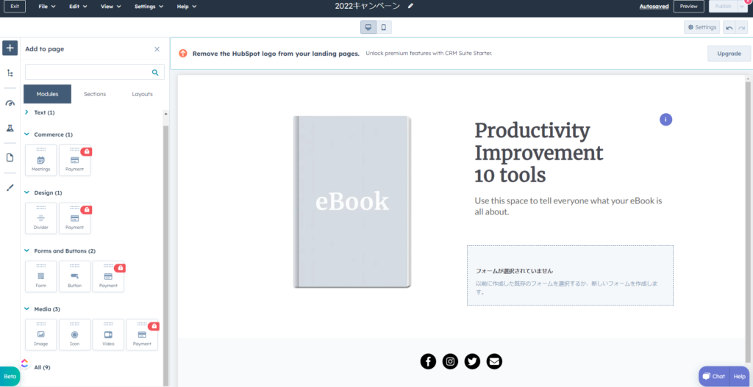This screenshot has height=387, width=753.
Task: Click the Preview button
Action: [688, 7]
